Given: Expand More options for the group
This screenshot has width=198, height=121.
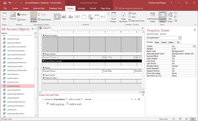Looking at the screenshot, I should point(88,99).
